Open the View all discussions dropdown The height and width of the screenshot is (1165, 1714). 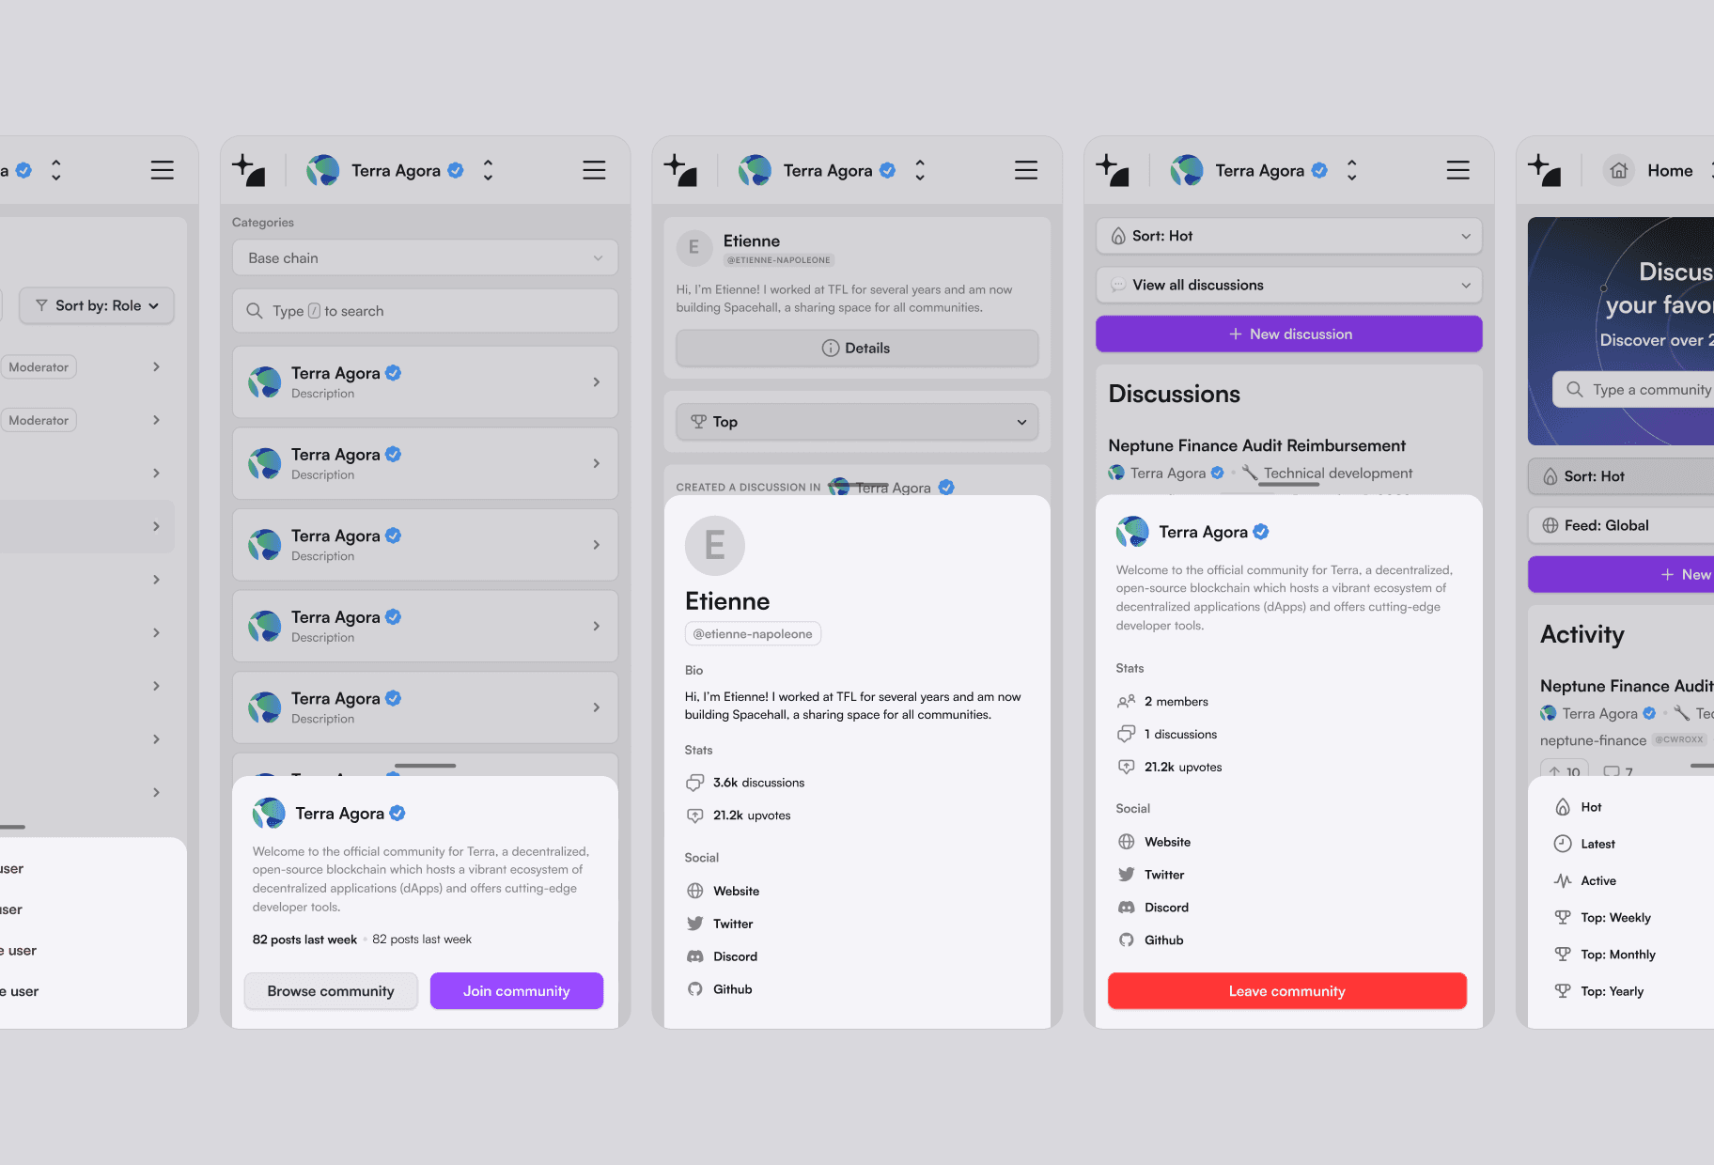click(1289, 285)
